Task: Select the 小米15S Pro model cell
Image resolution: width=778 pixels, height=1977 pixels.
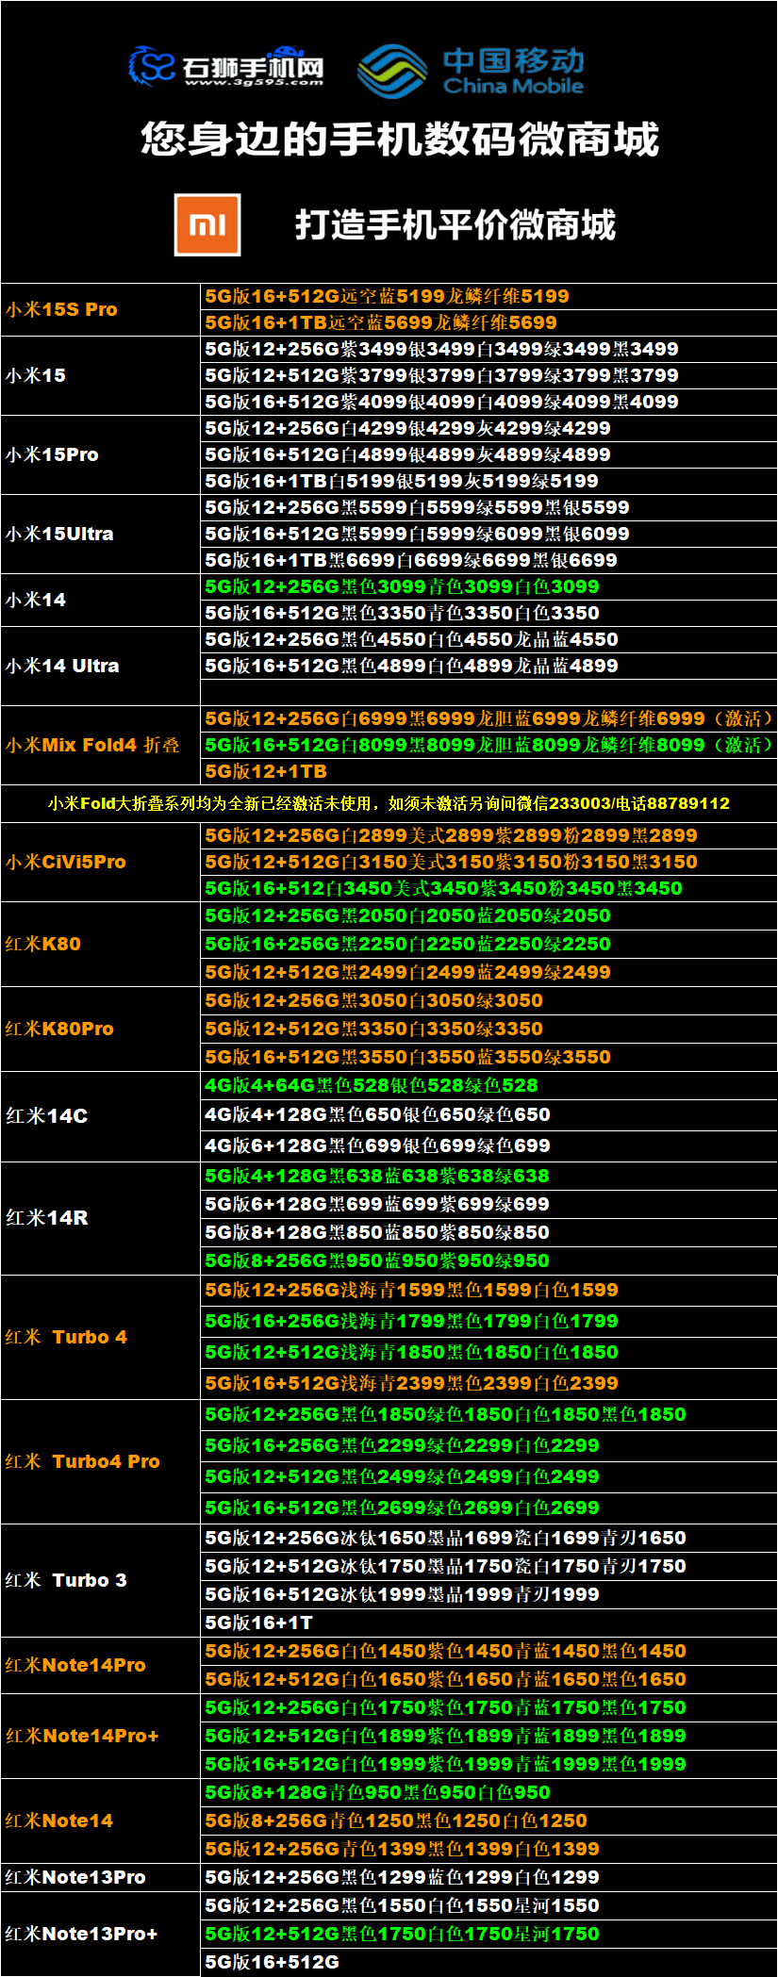Action: tap(101, 309)
